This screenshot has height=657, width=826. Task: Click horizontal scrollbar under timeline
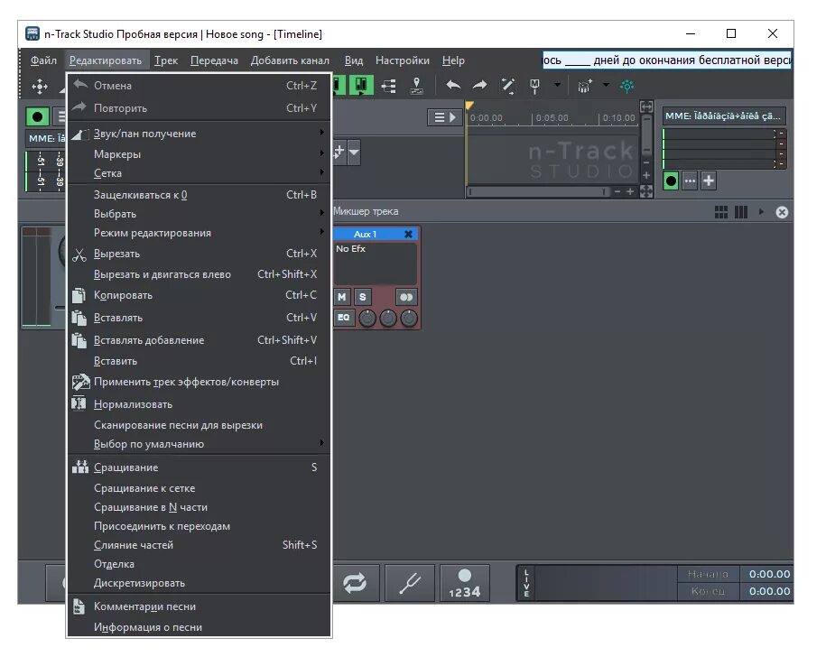pos(538,191)
